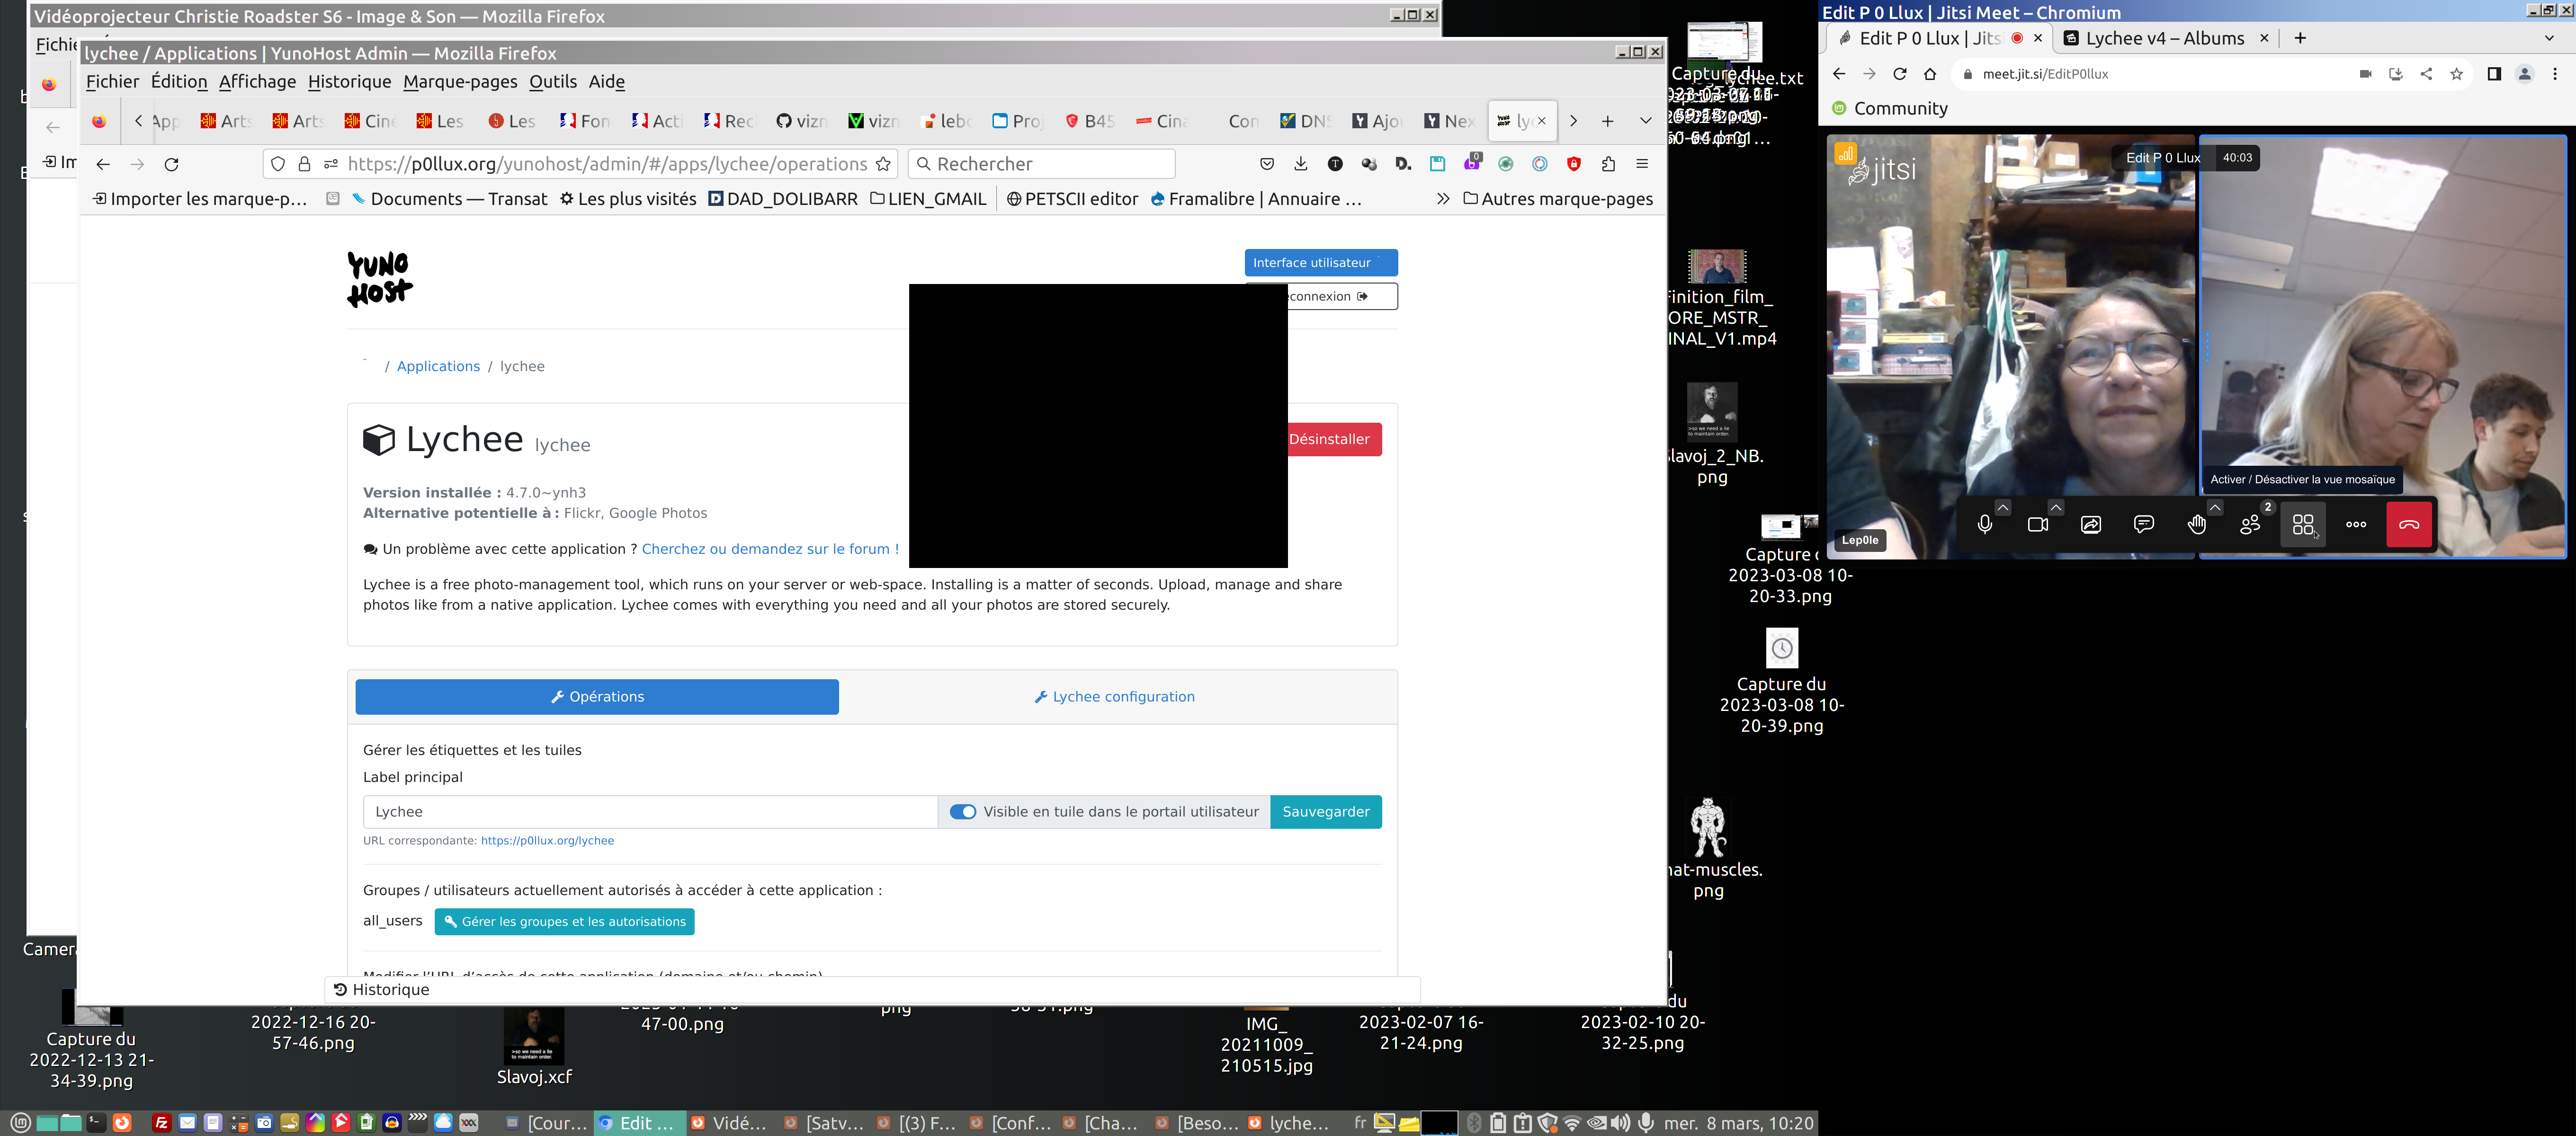Click the Sauvegarder button
Viewport: 2576px width, 1136px height.
[x=1325, y=812]
